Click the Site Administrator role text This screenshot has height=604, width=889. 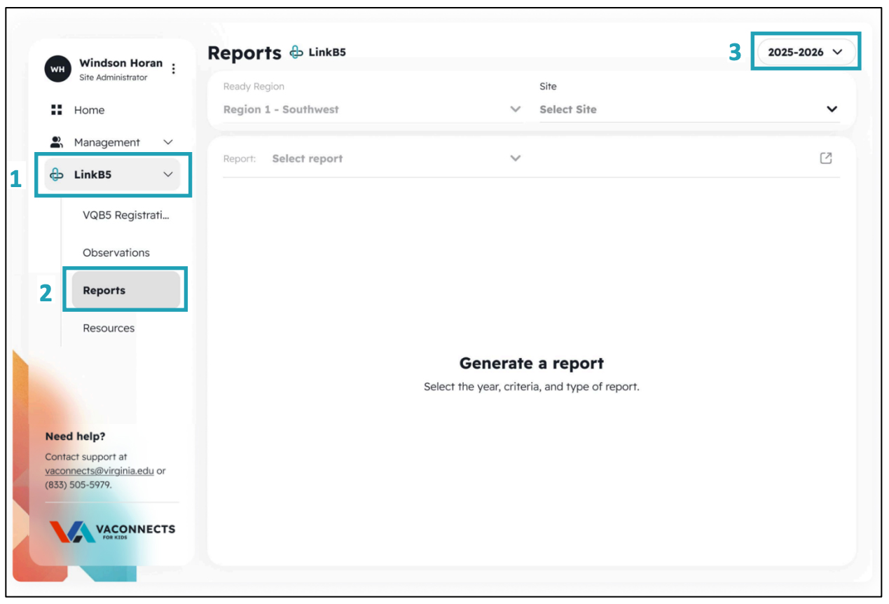click(113, 78)
